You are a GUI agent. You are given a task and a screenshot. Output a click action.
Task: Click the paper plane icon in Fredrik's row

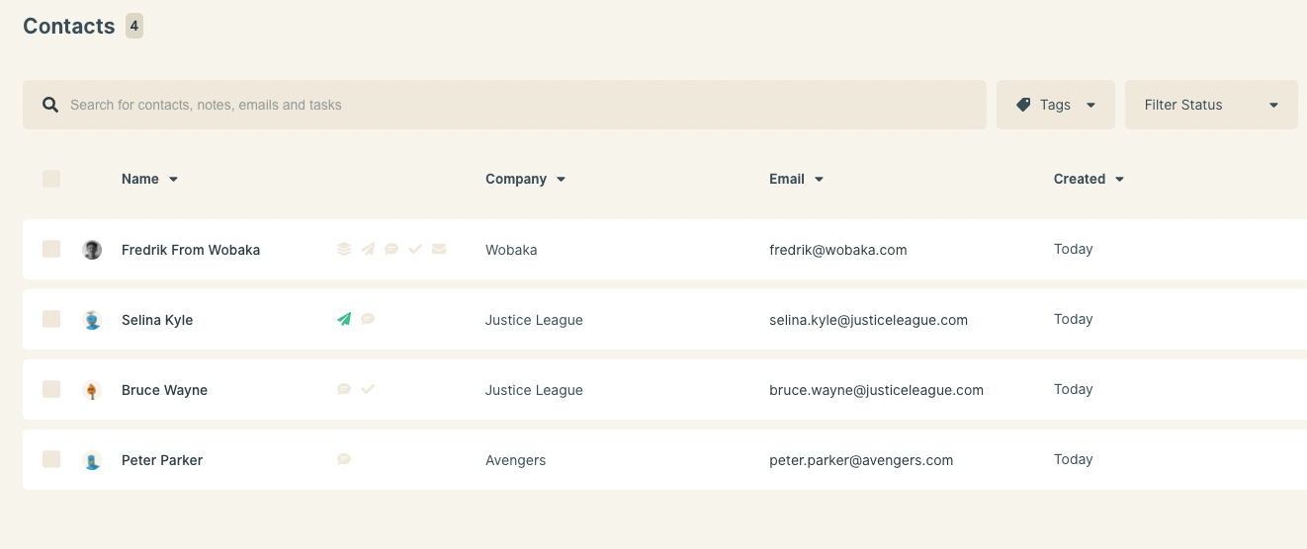click(368, 249)
